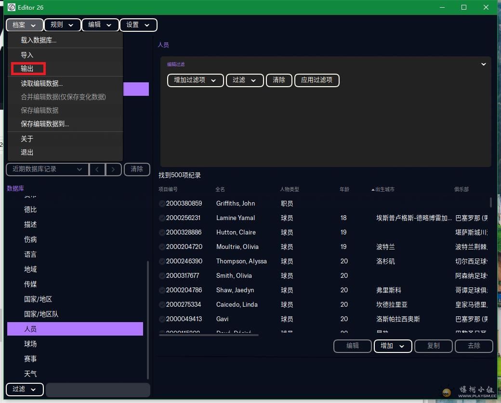The image size is (501, 403).
Task: Click the sort arrow on 出生城市 column
Action: [373, 190]
